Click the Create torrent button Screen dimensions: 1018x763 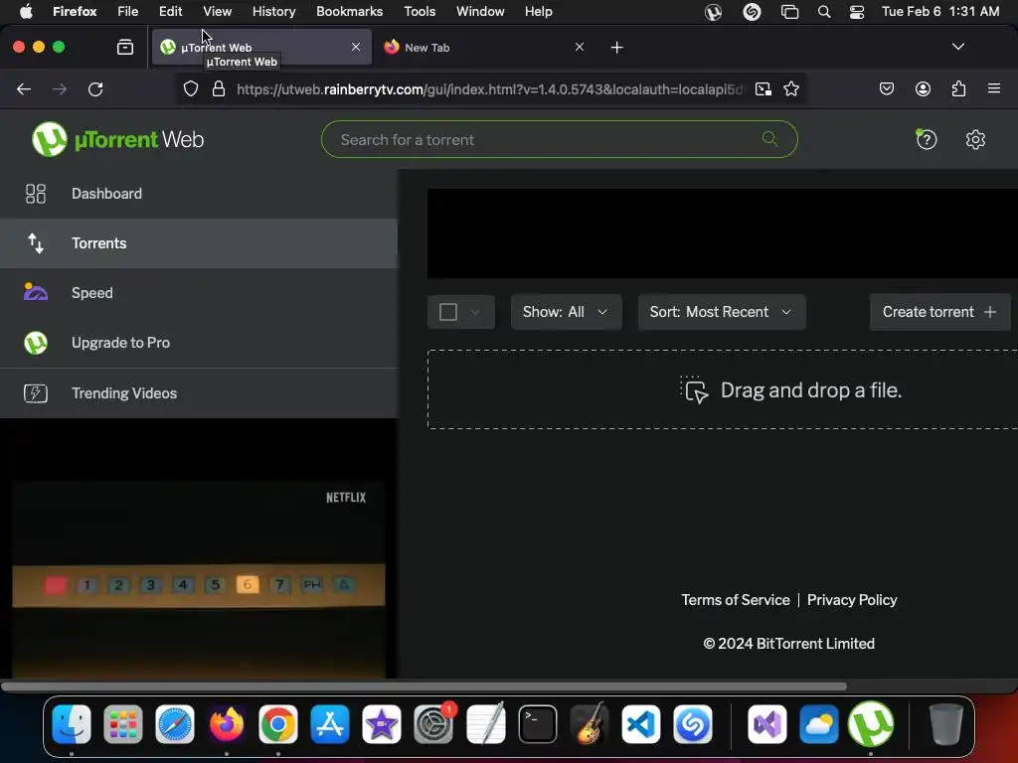pyautogui.click(x=939, y=312)
